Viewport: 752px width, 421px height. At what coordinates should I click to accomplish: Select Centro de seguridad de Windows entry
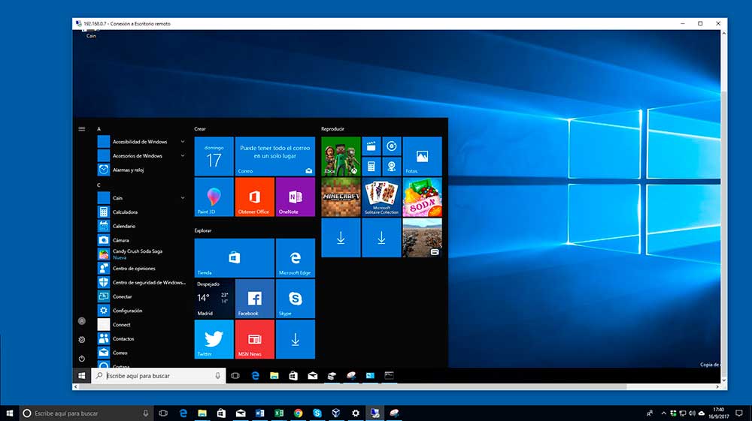[x=142, y=282]
